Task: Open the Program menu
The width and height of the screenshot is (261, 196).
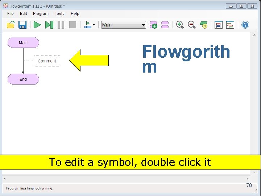Action: [x=41, y=13]
